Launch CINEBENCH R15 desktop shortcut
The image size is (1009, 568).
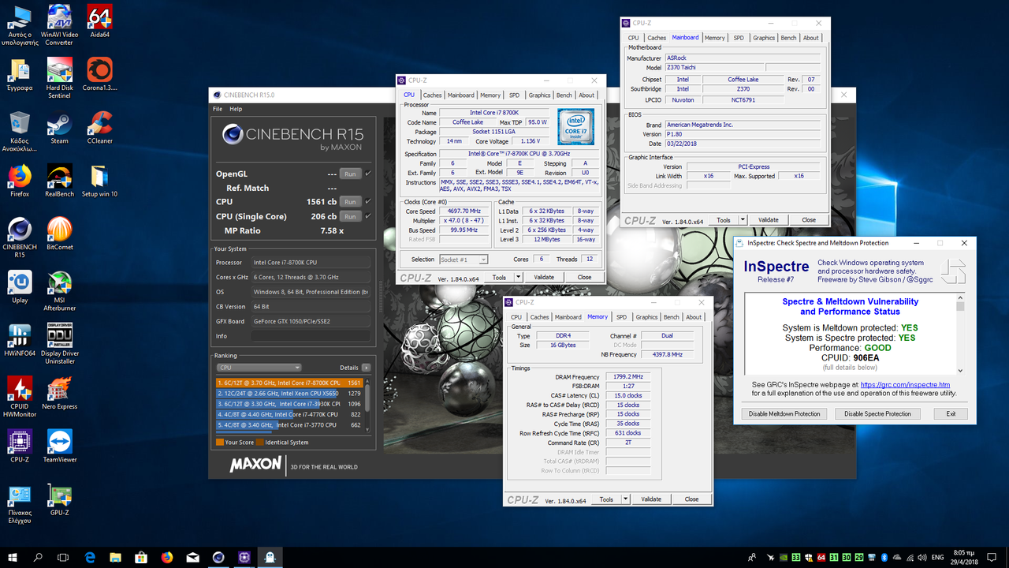click(20, 237)
